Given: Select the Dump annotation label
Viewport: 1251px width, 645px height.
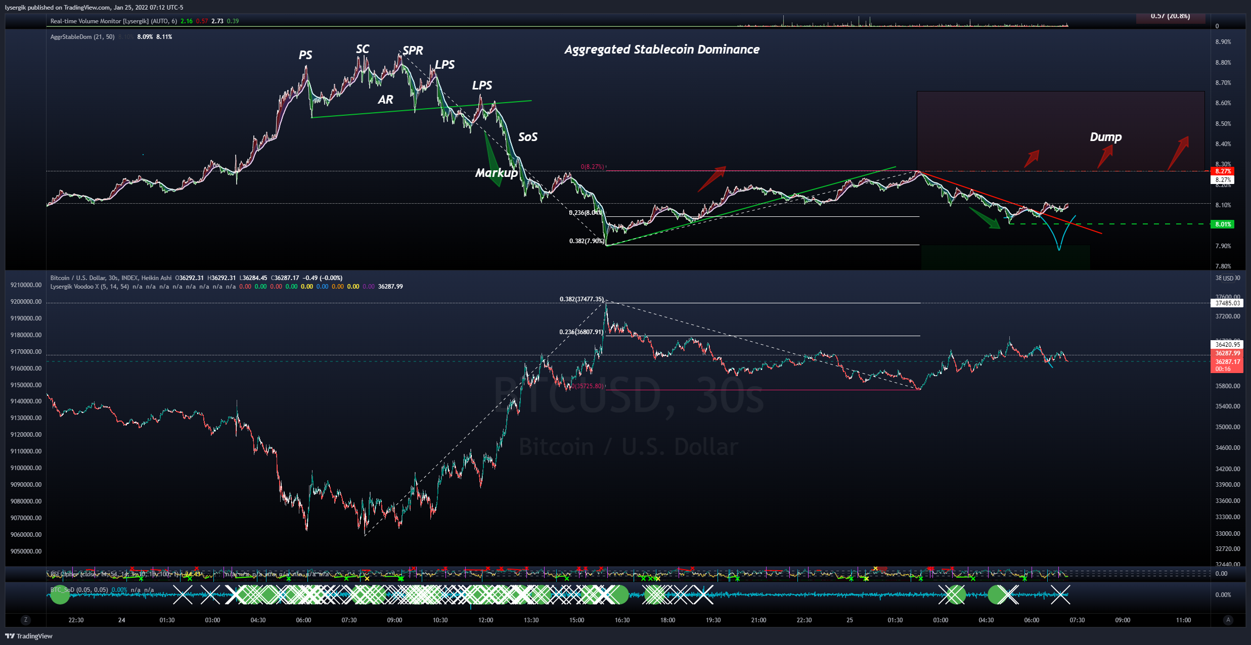Looking at the screenshot, I should (1105, 137).
